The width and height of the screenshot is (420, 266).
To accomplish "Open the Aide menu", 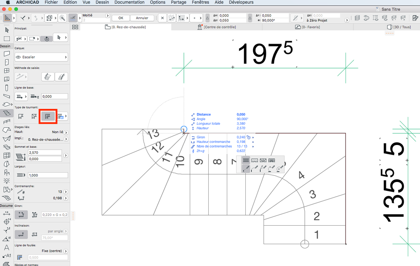I will 219,3.
